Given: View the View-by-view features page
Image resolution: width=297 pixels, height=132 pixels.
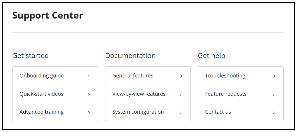Looking at the screenshot, I should pyautogui.click(x=139, y=94).
